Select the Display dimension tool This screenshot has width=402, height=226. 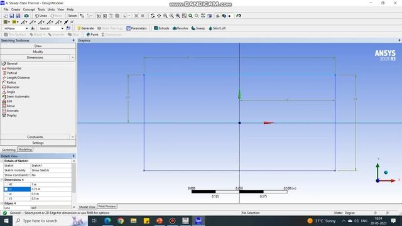coord(9,116)
